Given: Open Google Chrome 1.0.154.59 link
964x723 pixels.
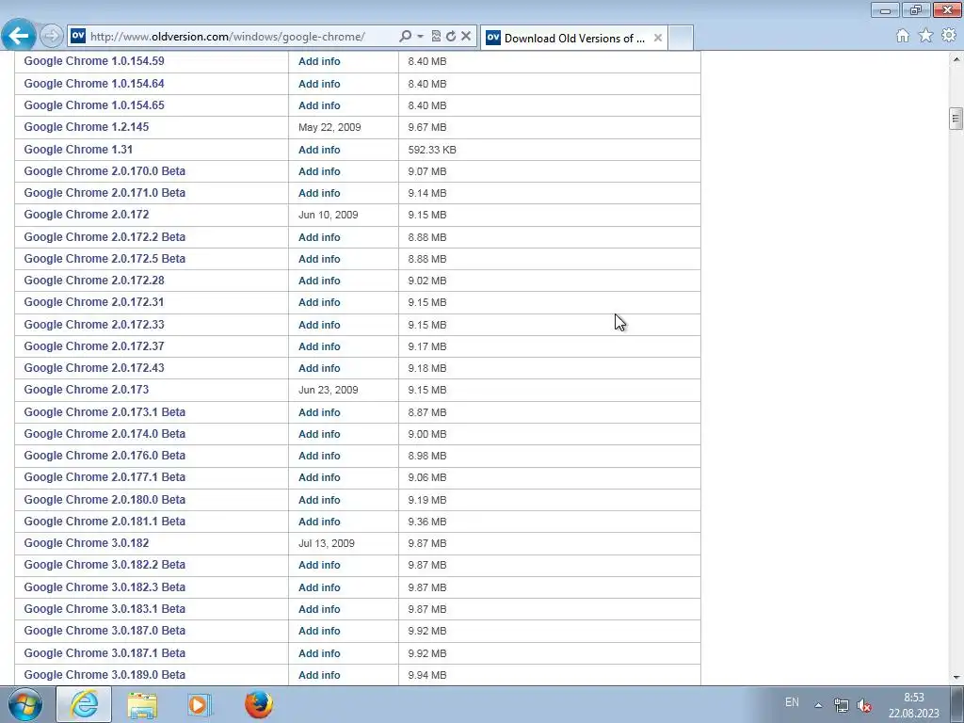Looking at the screenshot, I should pos(94,61).
